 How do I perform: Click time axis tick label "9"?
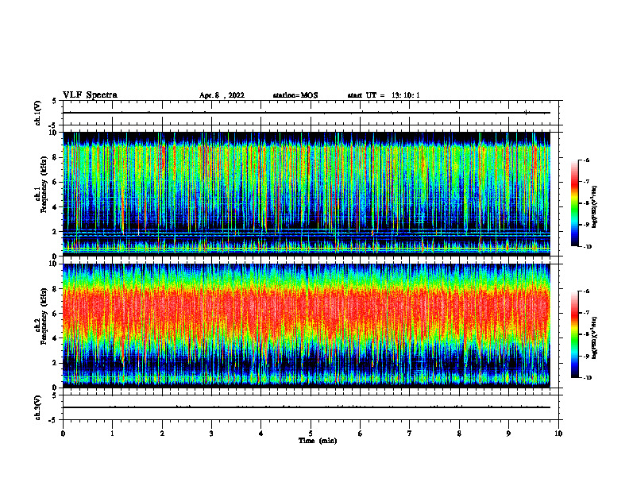pyautogui.click(x=508, y=434)
